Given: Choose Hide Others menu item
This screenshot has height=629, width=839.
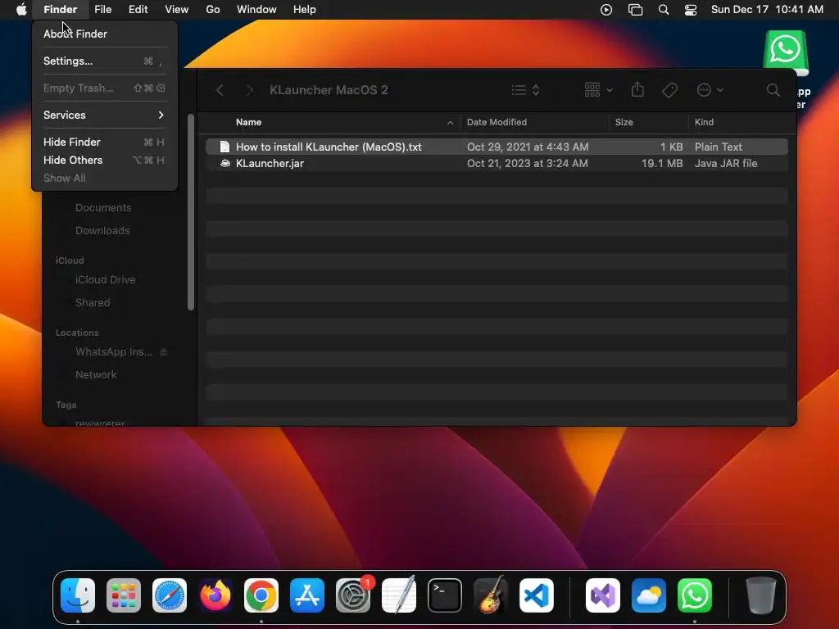Looking at the screenshot, I should [104, 160].
